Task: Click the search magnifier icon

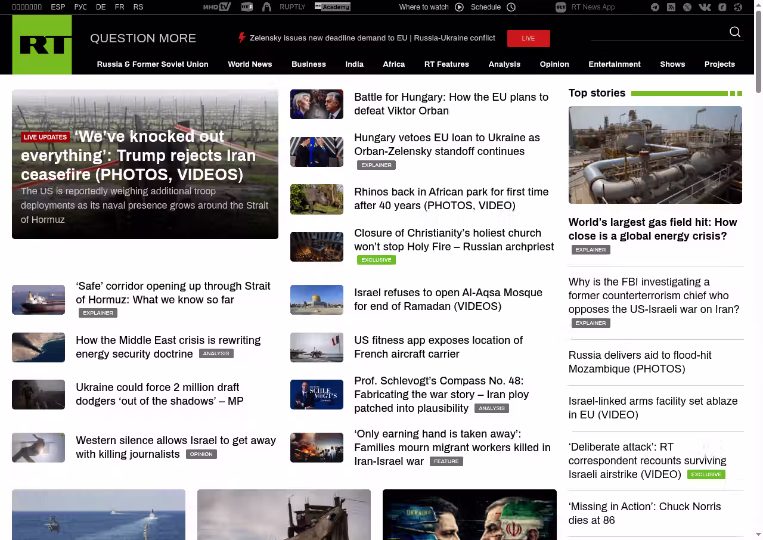Action: click(735, 32)
